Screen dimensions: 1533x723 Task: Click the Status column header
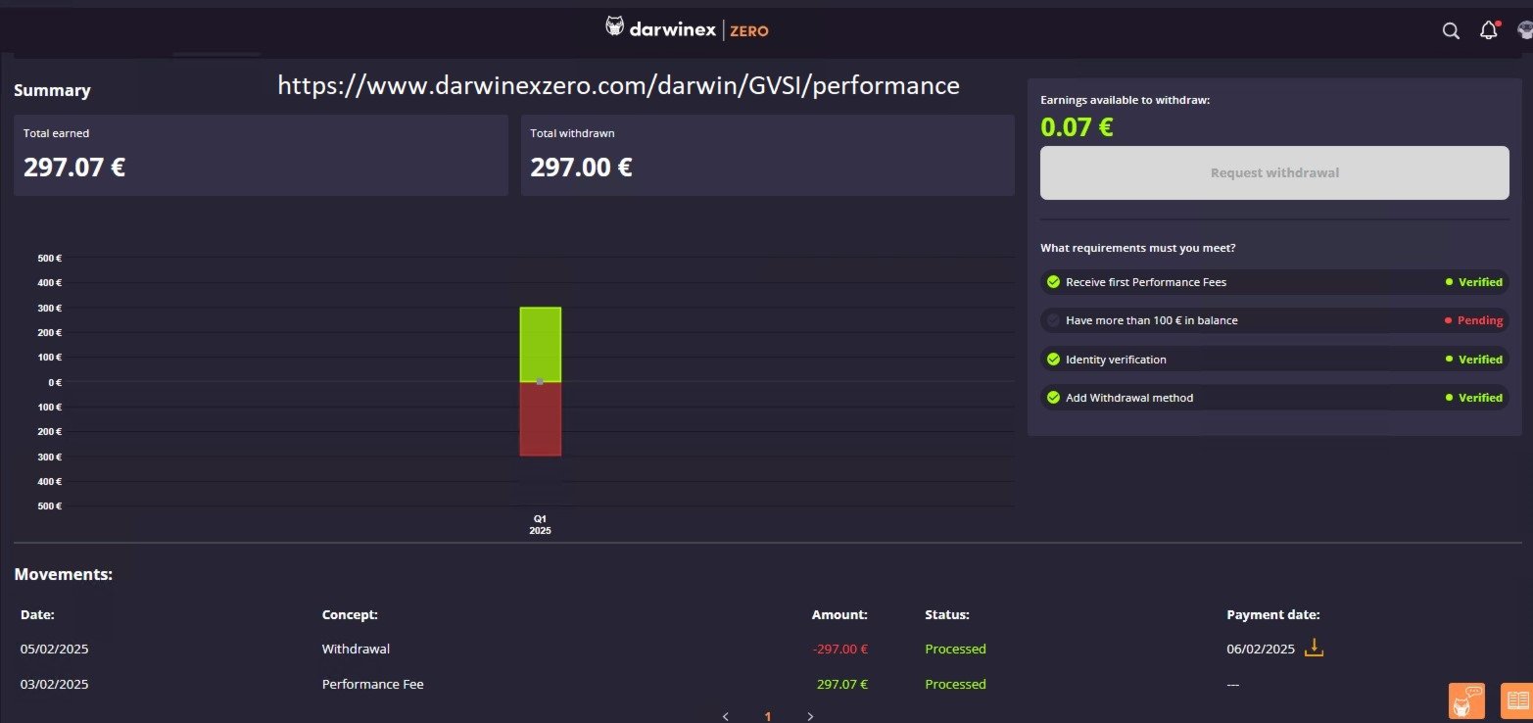[947, 614]
